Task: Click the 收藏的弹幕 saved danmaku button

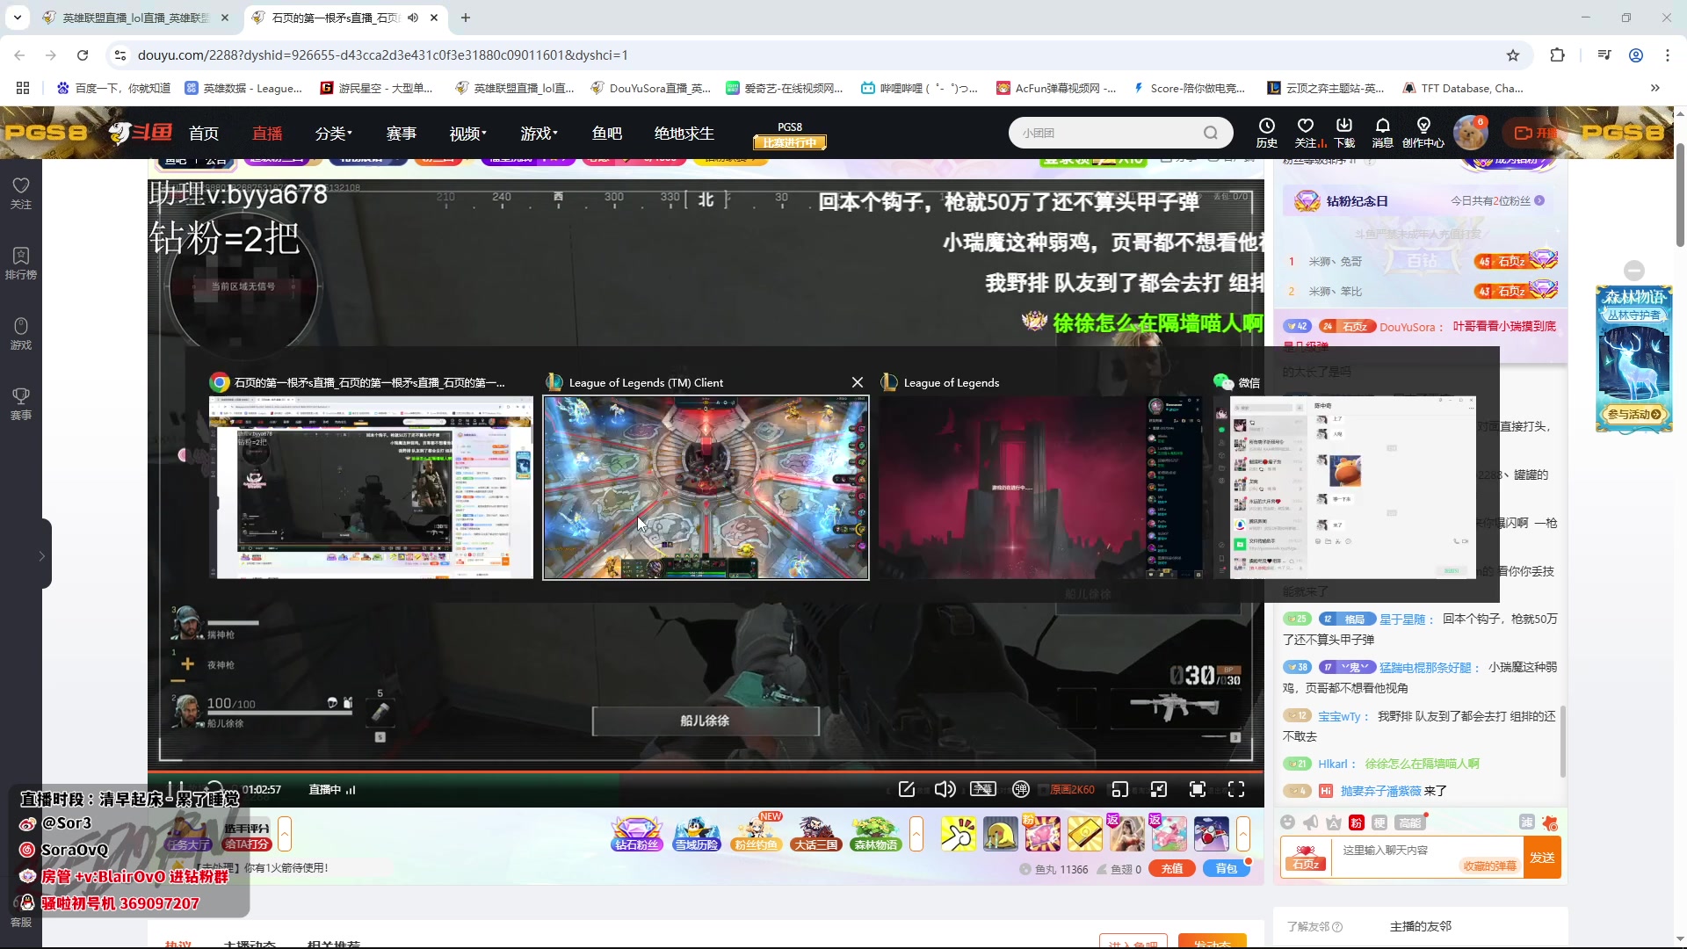Action: (x=1489, y=866)
